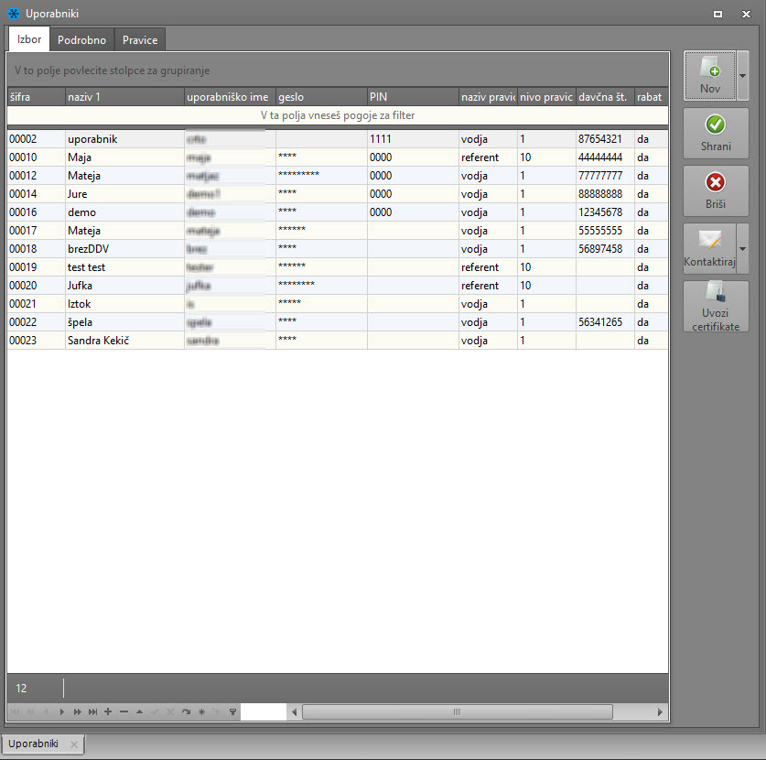Click the horizontal scrollbar thumb
This screenshot has width=766, height=760.
pyautogui.click(x=458, y=712)
